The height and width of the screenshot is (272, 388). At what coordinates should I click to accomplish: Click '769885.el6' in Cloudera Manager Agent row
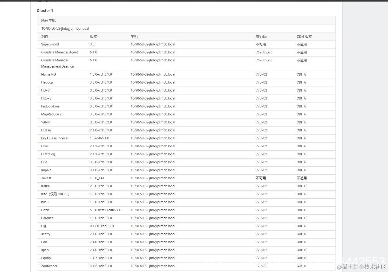(264, 52)
